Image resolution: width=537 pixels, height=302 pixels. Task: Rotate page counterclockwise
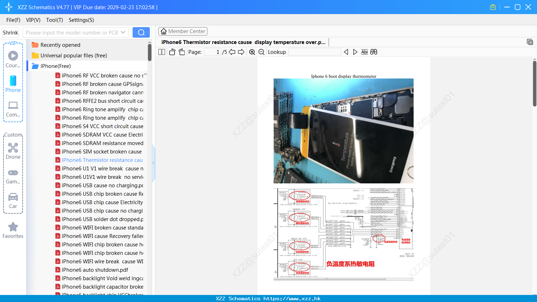[172, 52]
